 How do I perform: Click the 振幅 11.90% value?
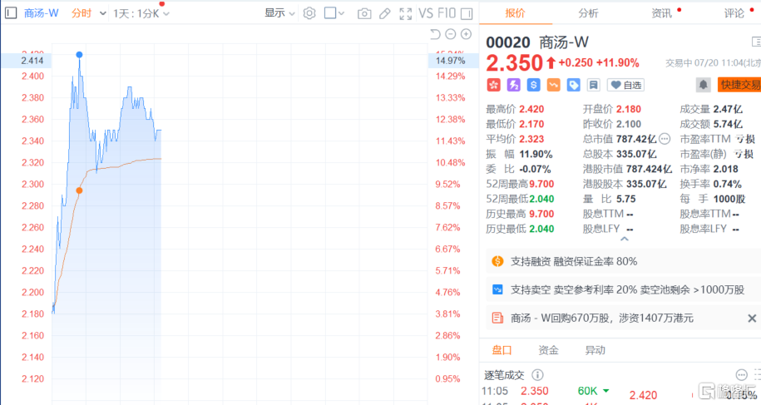click(x=536, y=154)
